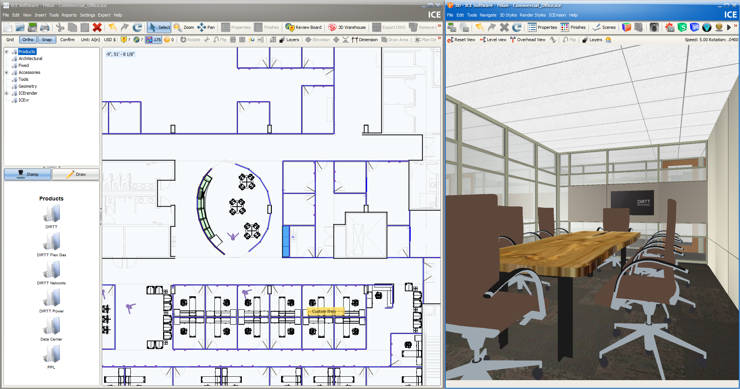This screenshot has width=740, height=389.
Task: Open the Reports menu
Action: tap(69, 15)
